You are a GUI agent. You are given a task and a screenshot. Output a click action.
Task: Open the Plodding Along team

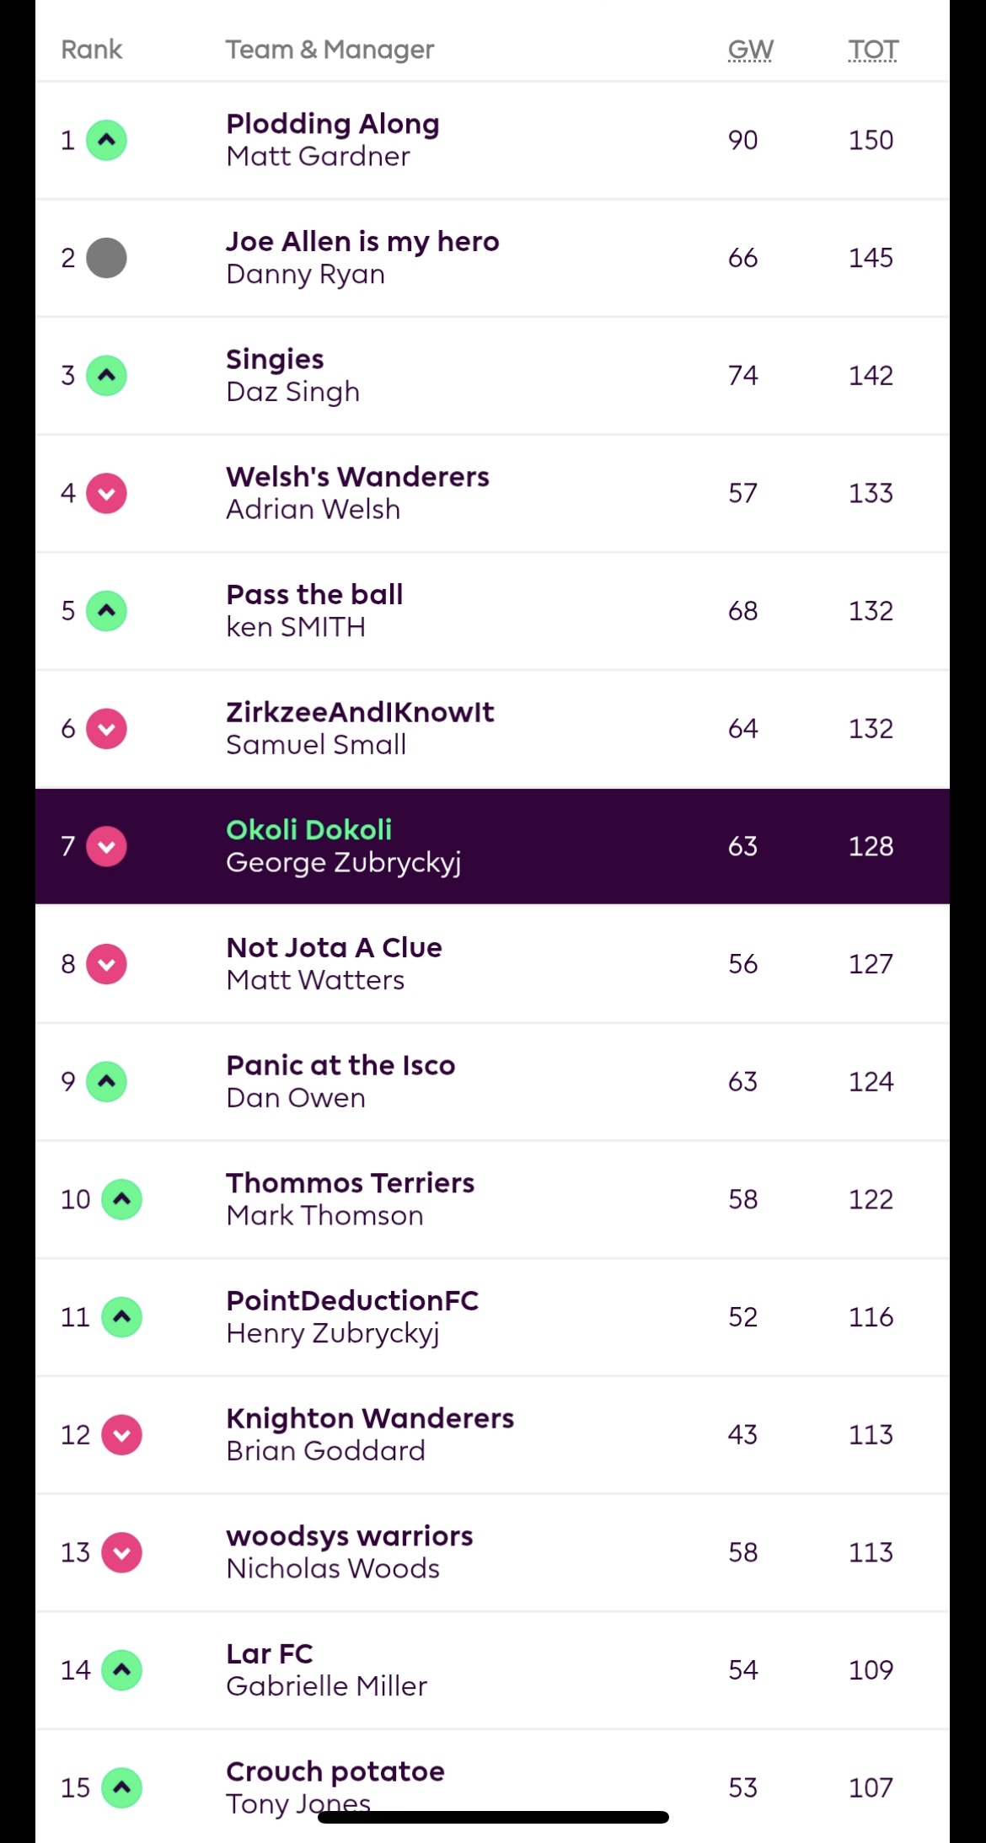point(333,124)
